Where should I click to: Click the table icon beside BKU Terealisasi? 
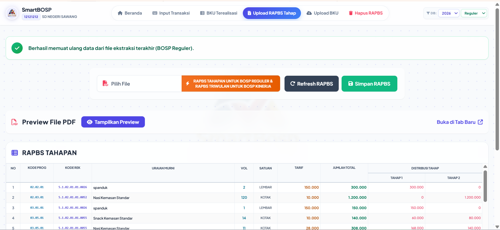[202, 13]
